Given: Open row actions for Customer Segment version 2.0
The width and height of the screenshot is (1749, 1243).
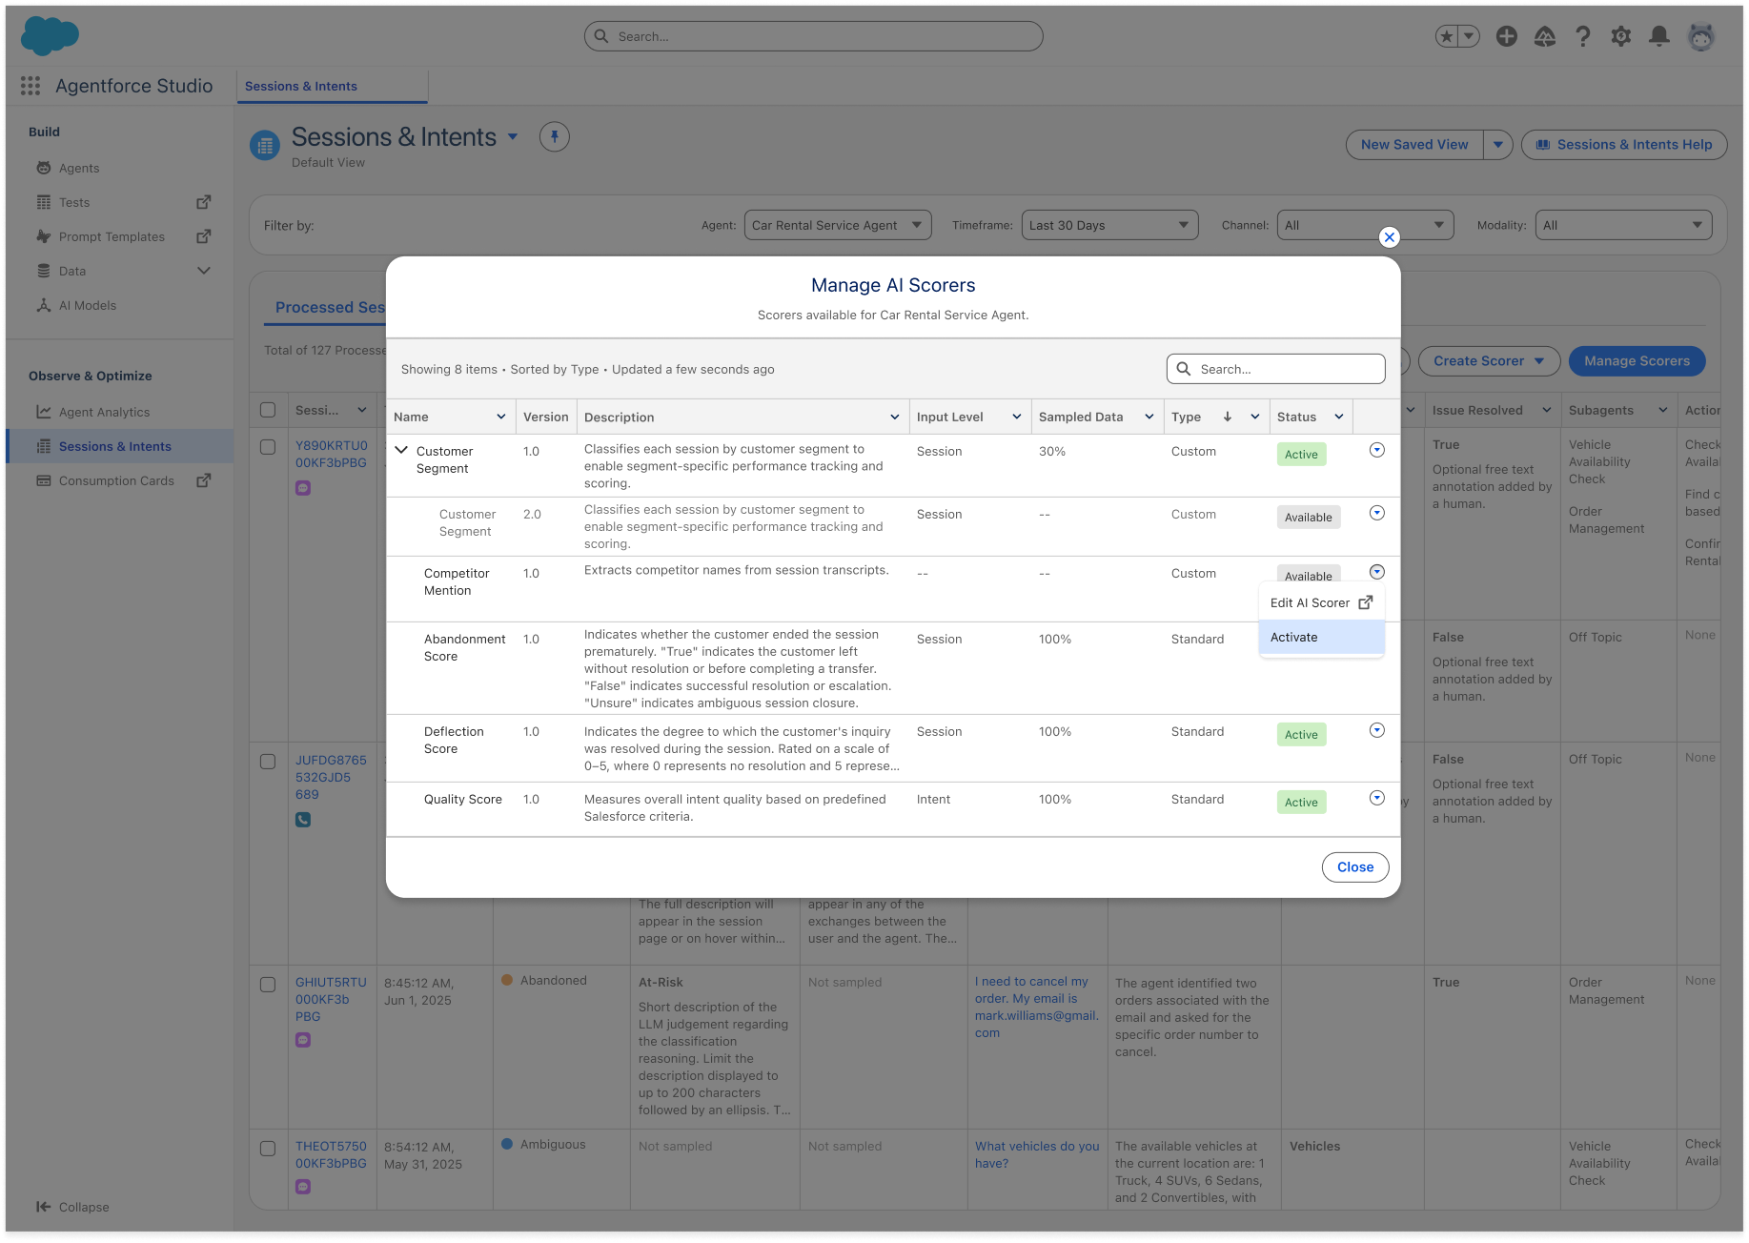Looking at the screenshot, I should 1377,513.
